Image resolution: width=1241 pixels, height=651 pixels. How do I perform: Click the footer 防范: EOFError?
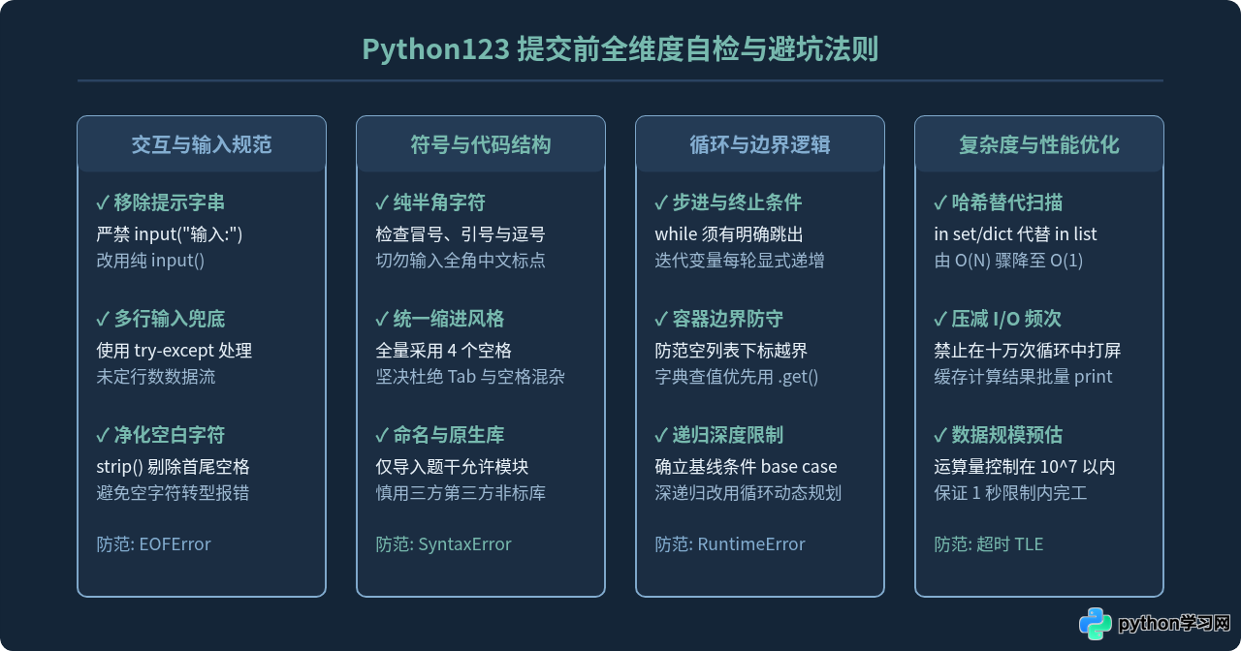point(153,543)
